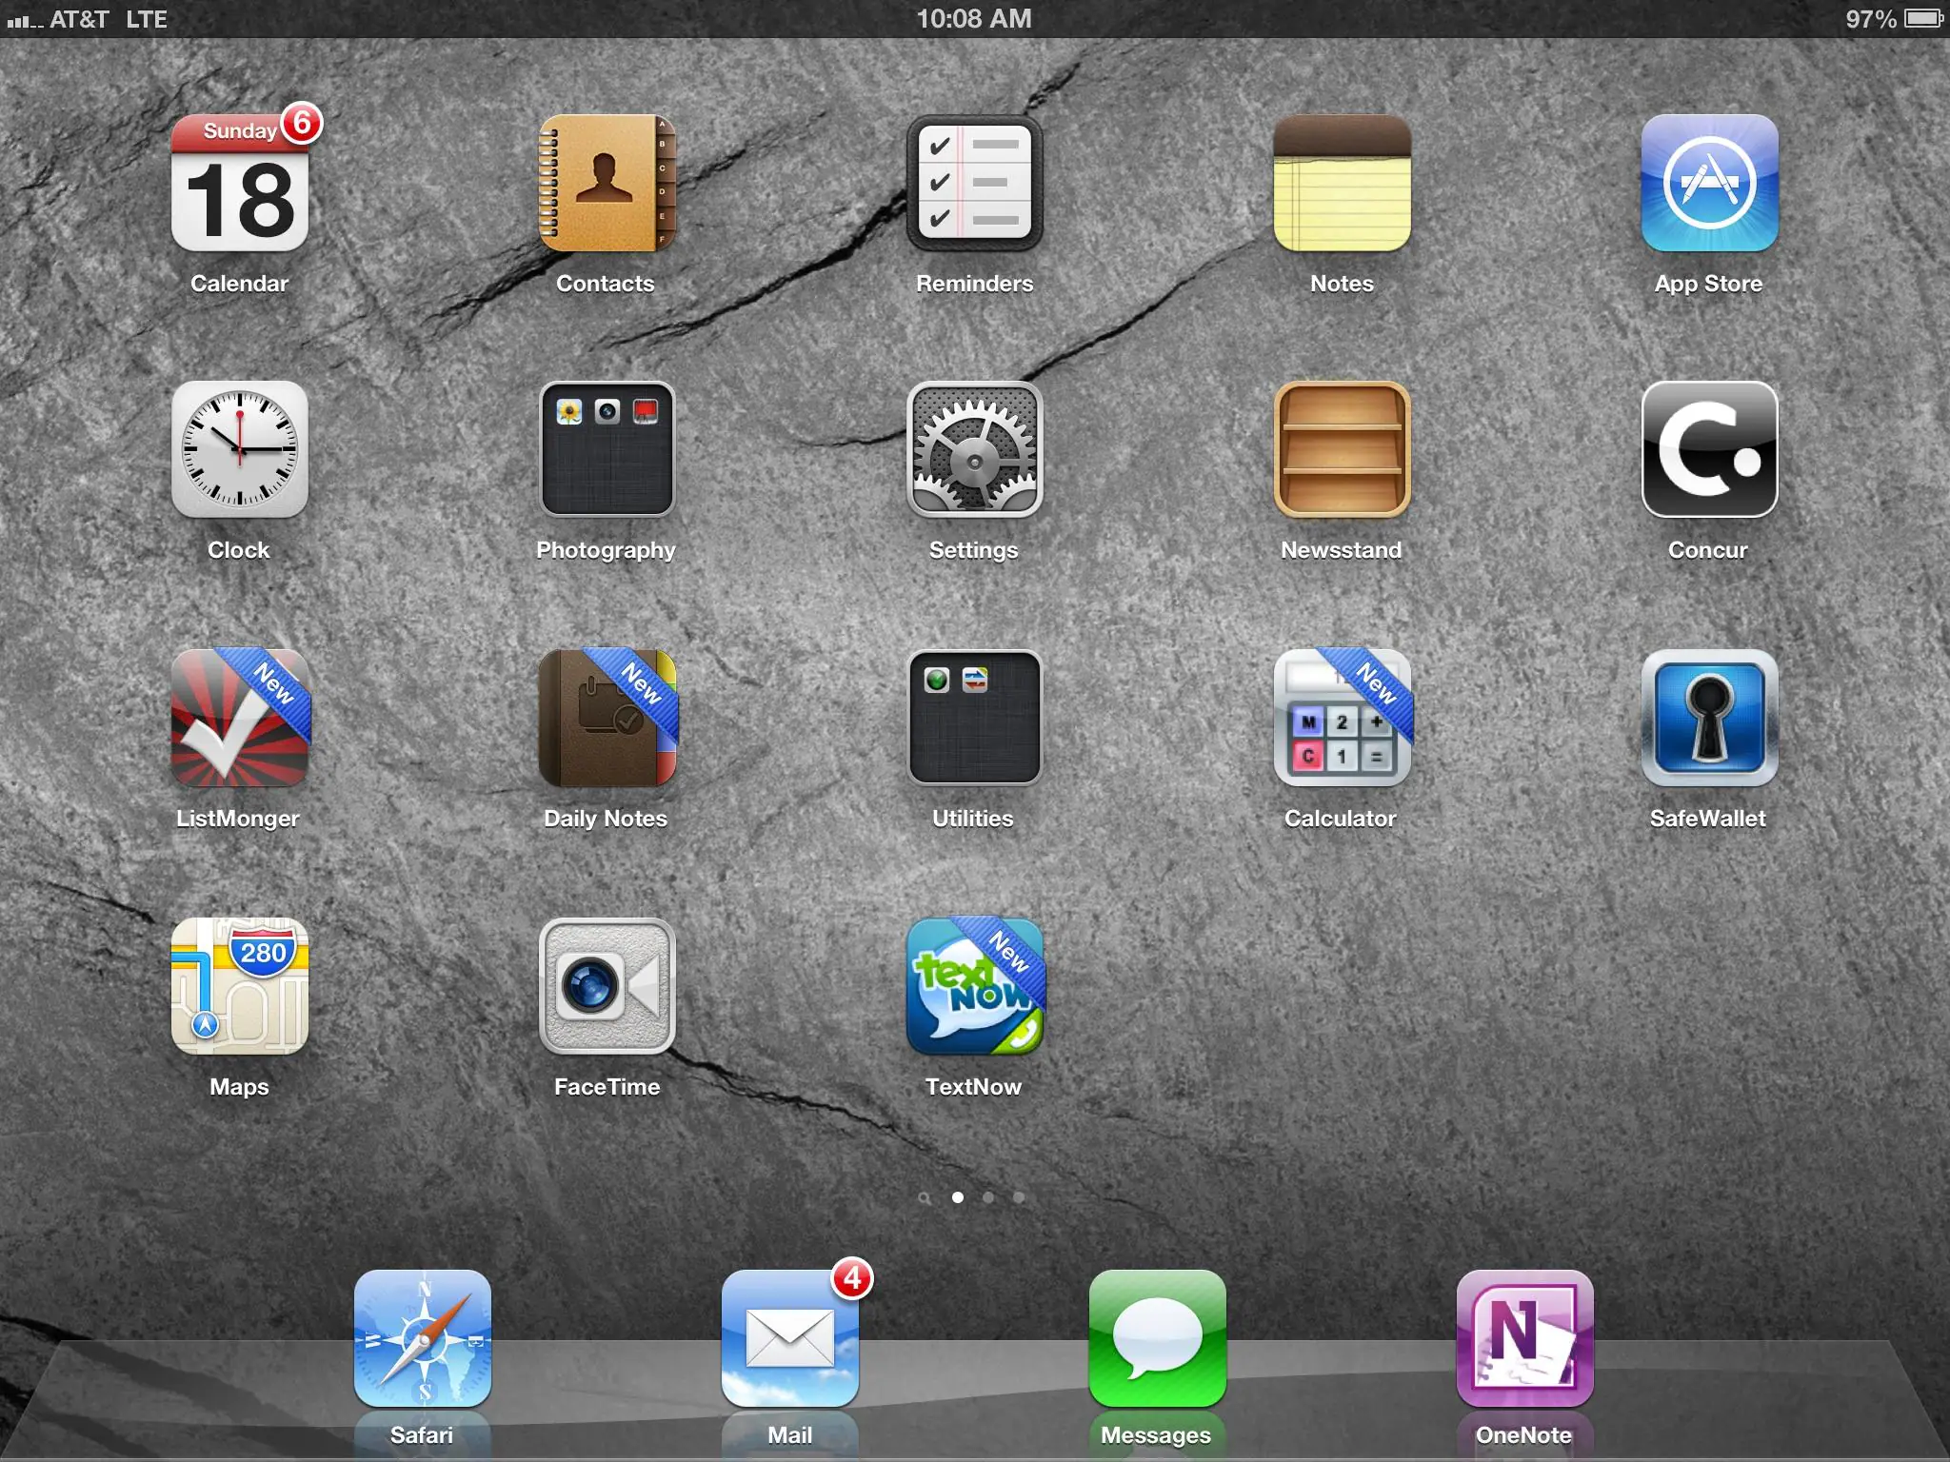This screenshot has width=1950, height=1462.
Task: Expand the Photography folder
Action: click(x=607, y=450)
